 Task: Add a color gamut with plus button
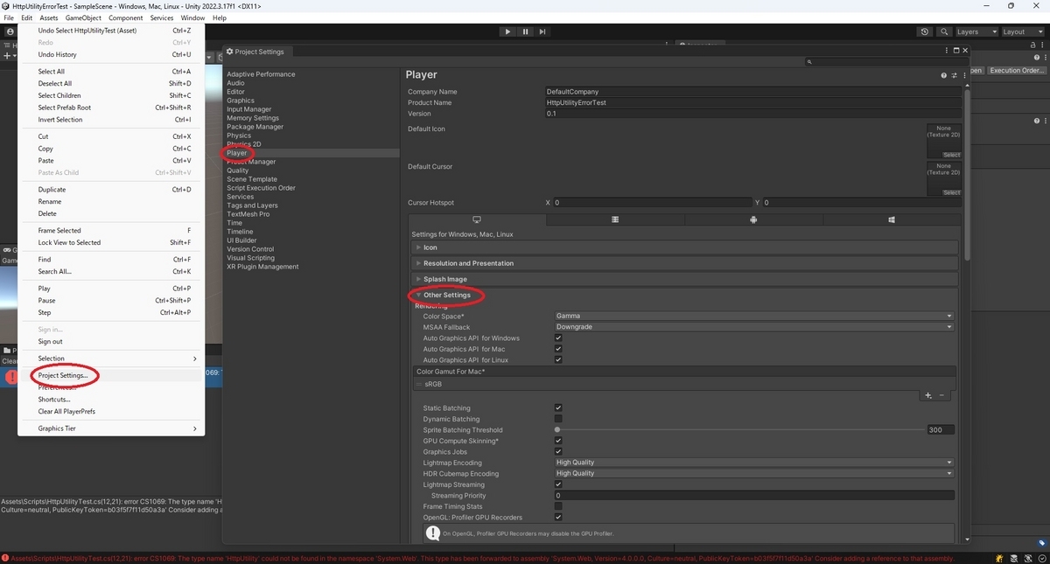click(928, 395)
